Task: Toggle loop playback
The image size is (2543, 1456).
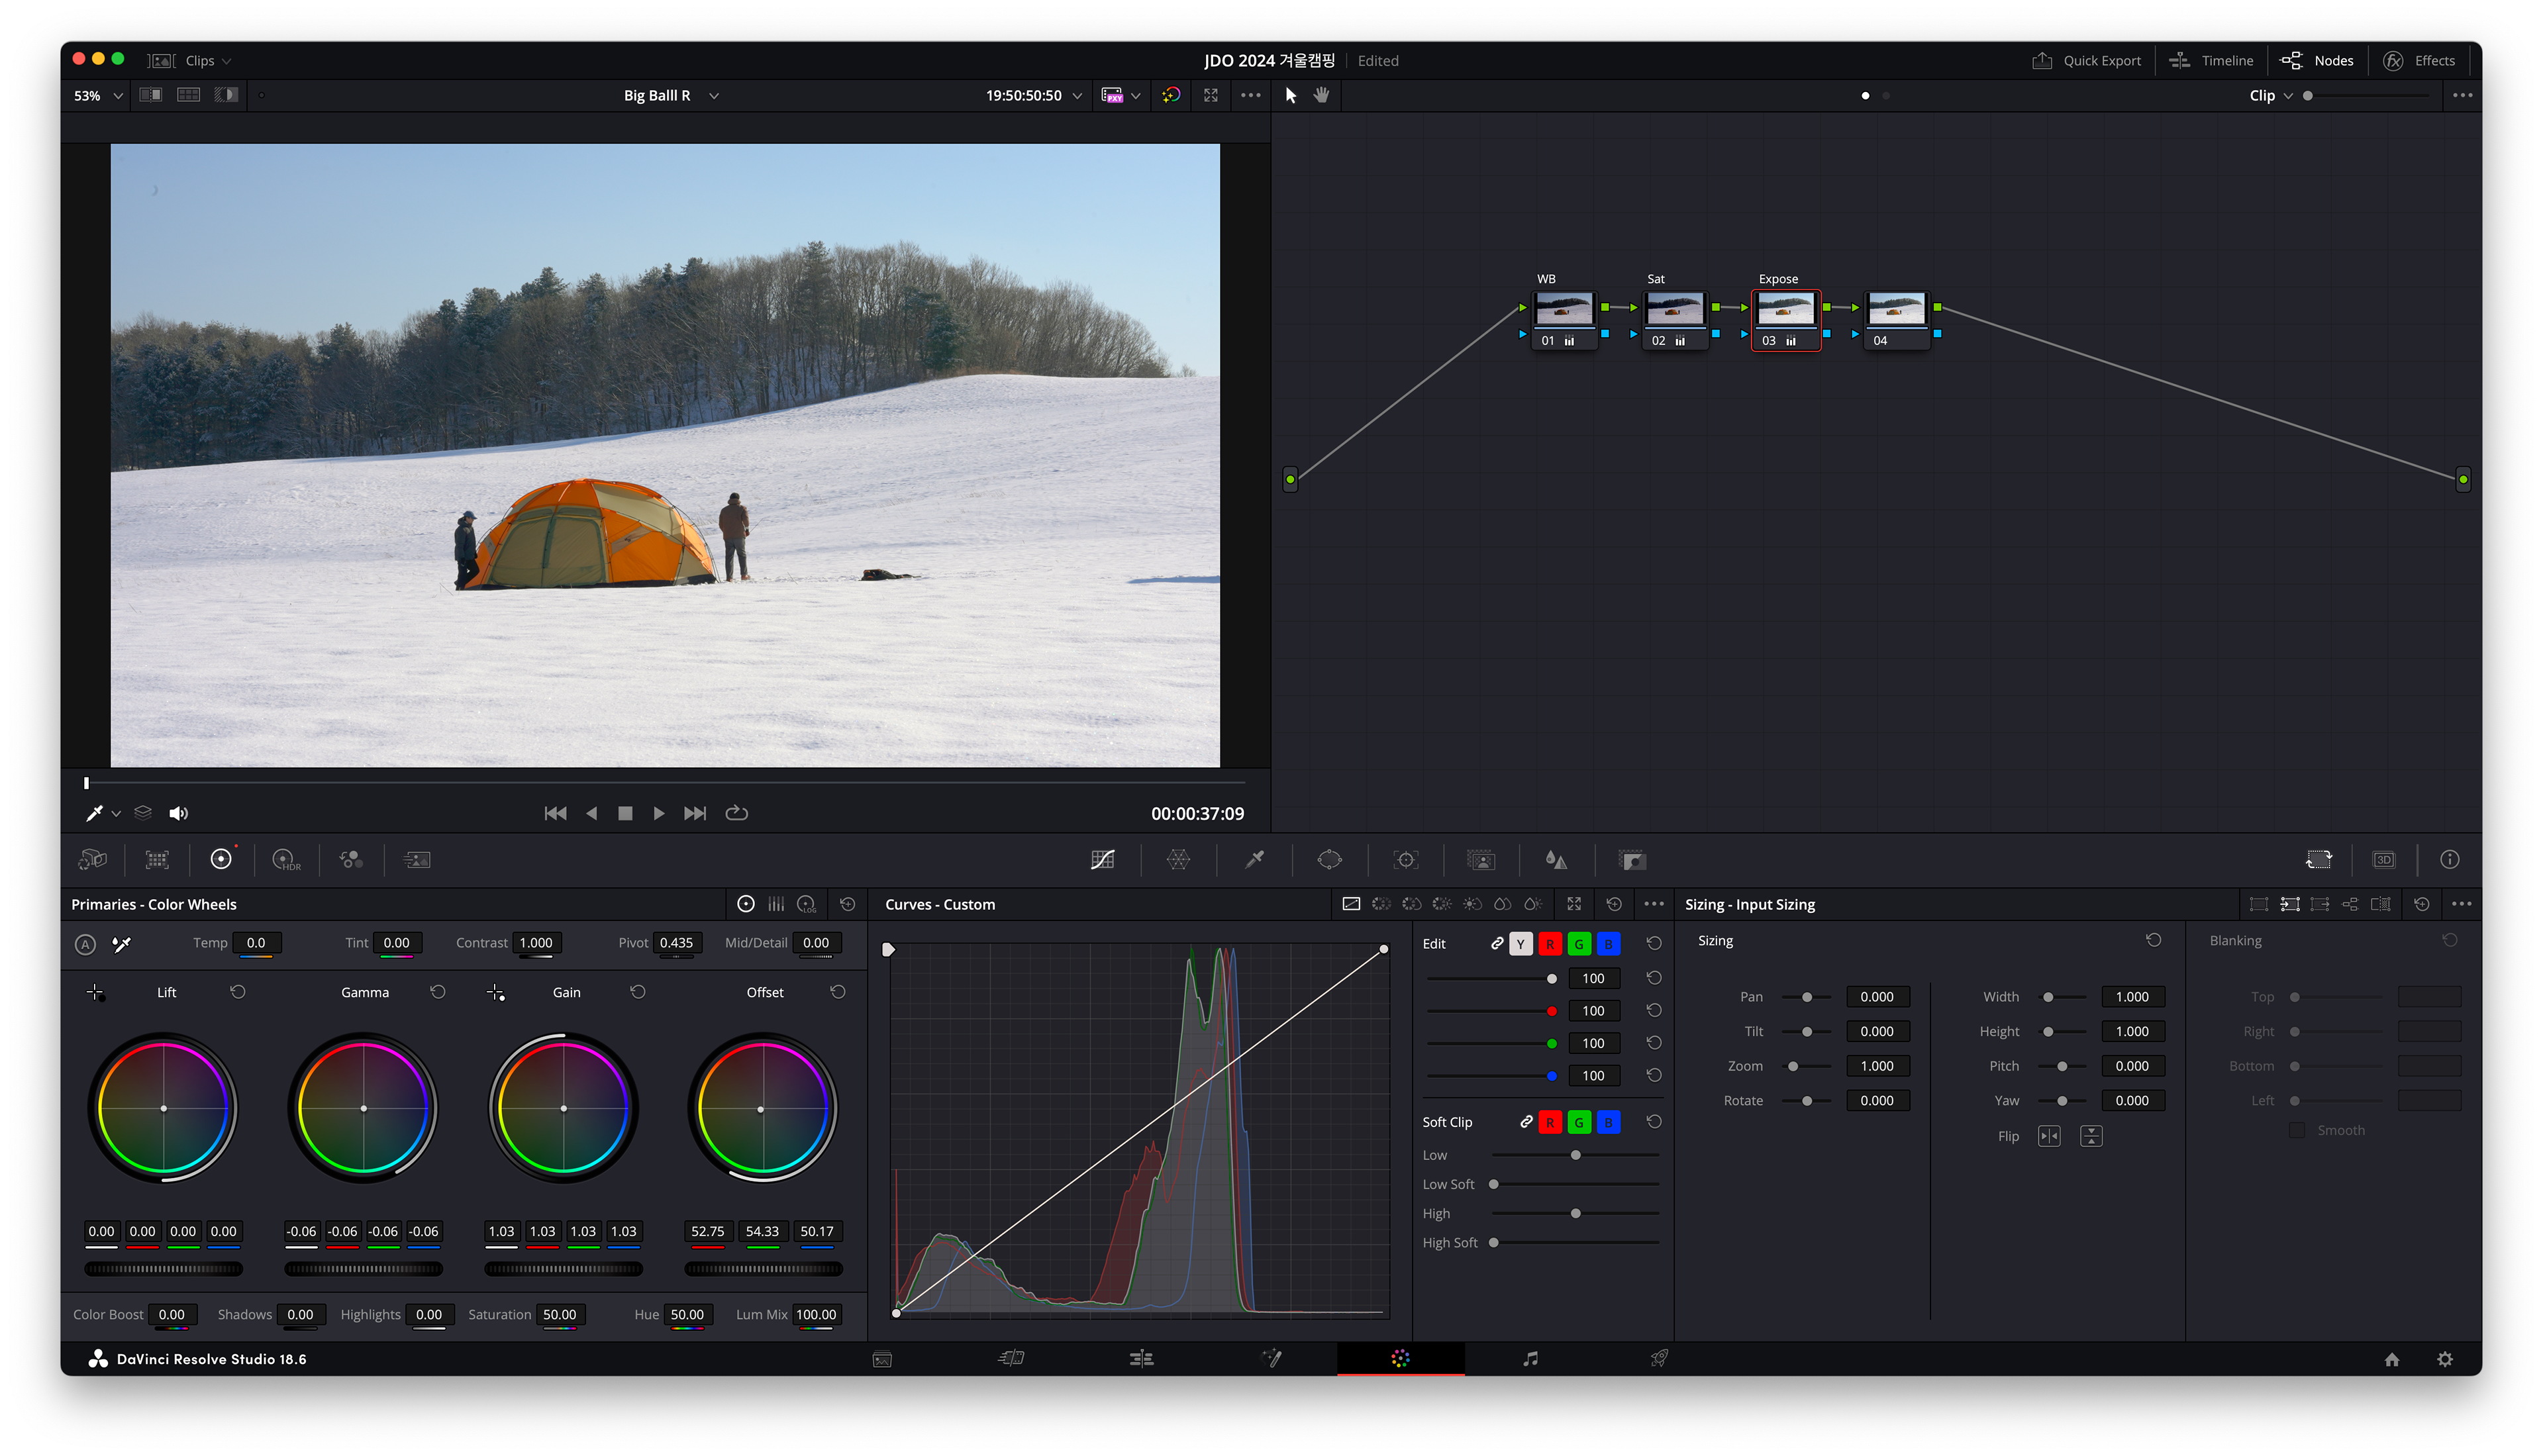Action: pos(736,813)
